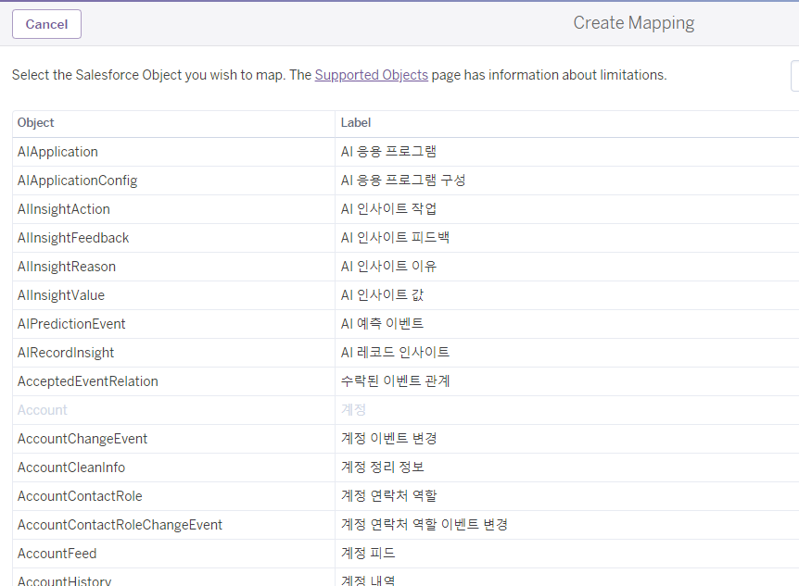The image size is (799, 586).
Task: Open the Supported Objects link
Action: tap(372, 75)
